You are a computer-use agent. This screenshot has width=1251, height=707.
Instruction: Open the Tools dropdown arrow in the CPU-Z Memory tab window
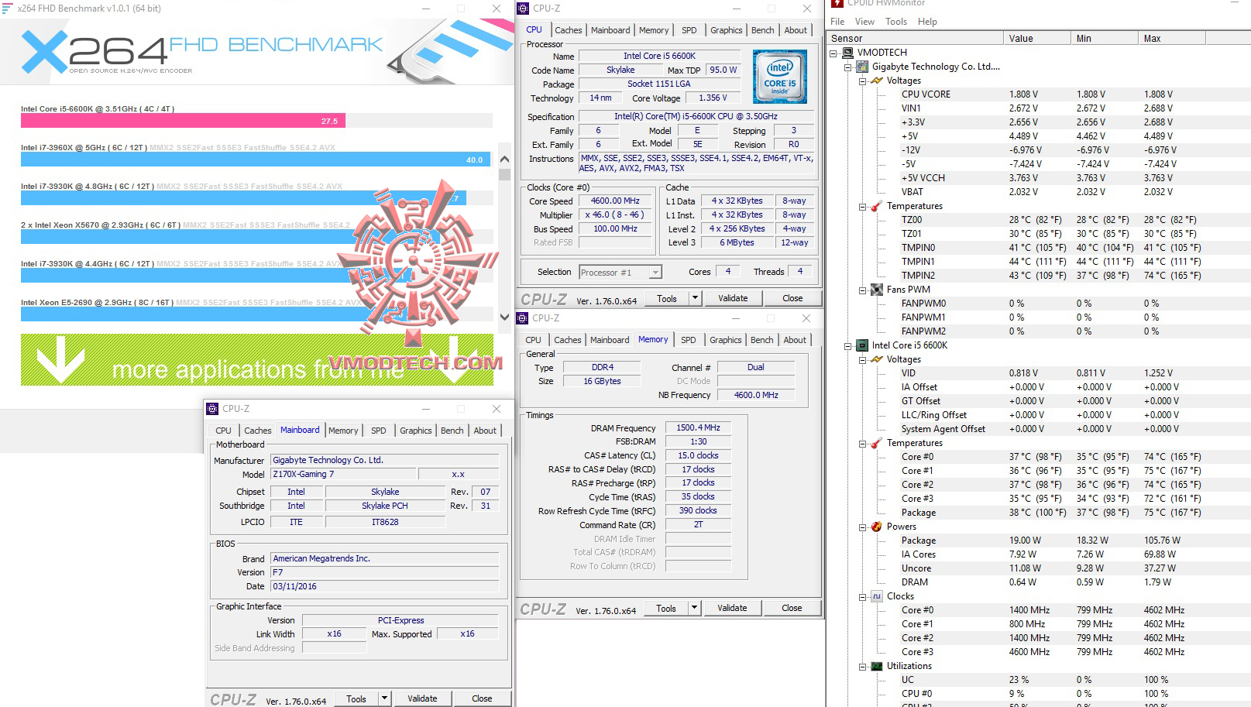tap(694, 608)
